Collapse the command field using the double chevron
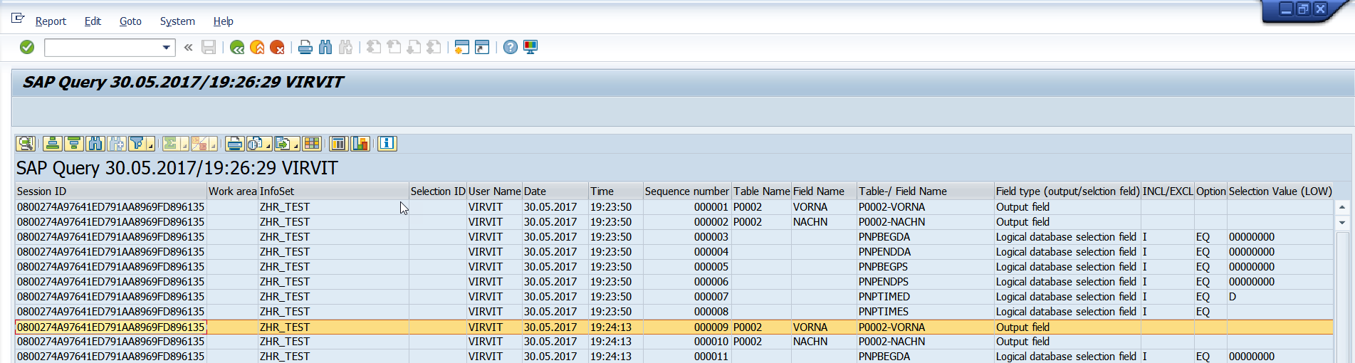The image size is (1355, 363). [188, 48]
